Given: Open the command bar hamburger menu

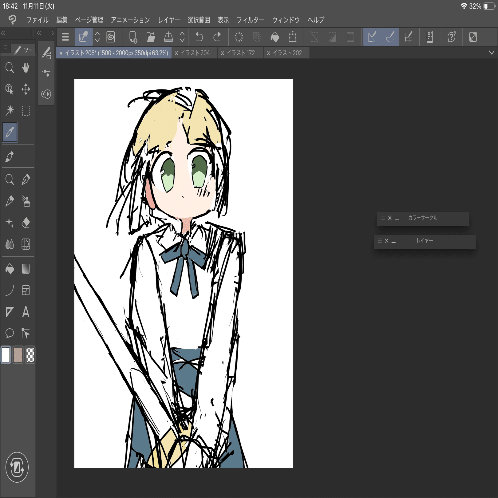Looking at the screenshot, I should click(65, 37).
